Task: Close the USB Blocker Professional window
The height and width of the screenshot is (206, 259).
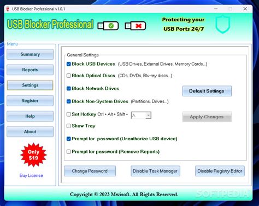Action: [245, 9]
